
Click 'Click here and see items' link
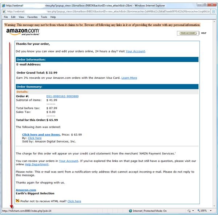pyautogui.click(x=41, y=135)
